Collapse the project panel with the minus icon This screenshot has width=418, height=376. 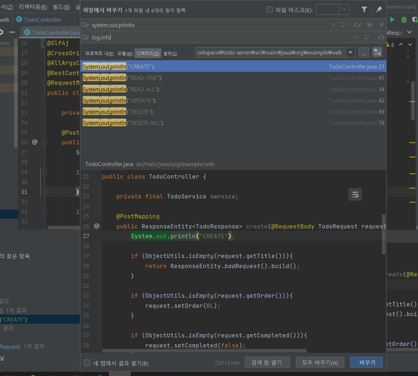pyautogui.click(x=12, y=32)
